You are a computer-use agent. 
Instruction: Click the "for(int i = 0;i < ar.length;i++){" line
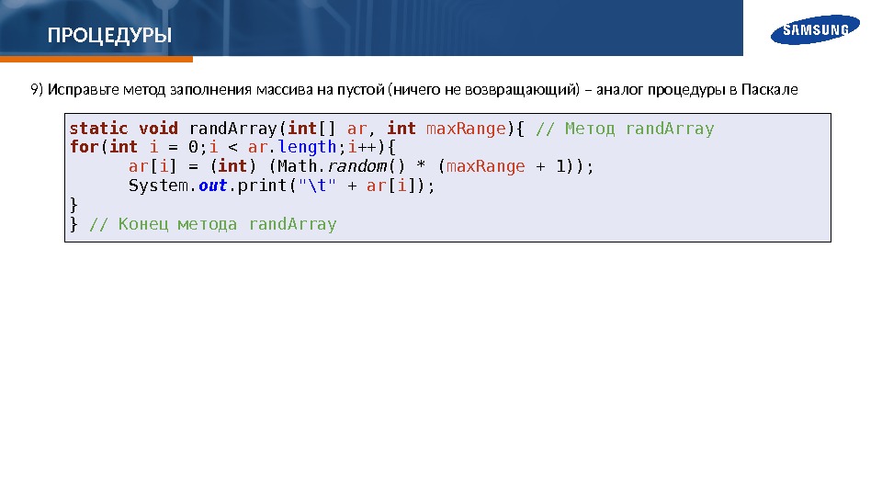pyautogui.click(x=232, y=147)
